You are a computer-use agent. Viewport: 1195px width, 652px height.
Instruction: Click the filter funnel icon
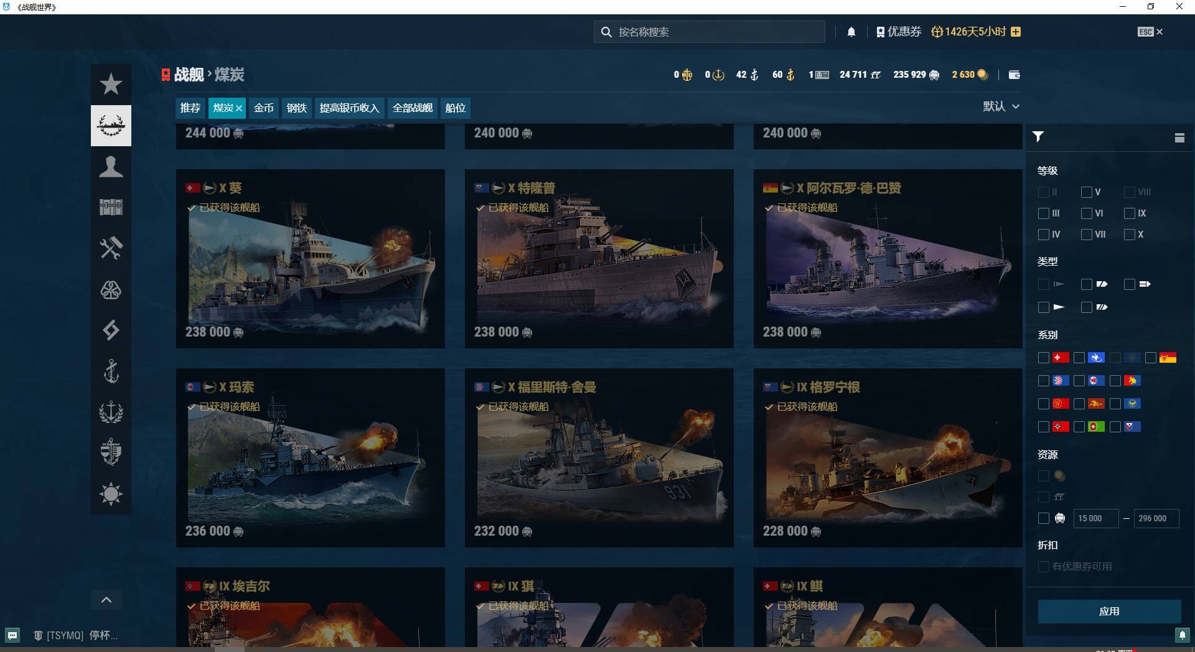1038,137
